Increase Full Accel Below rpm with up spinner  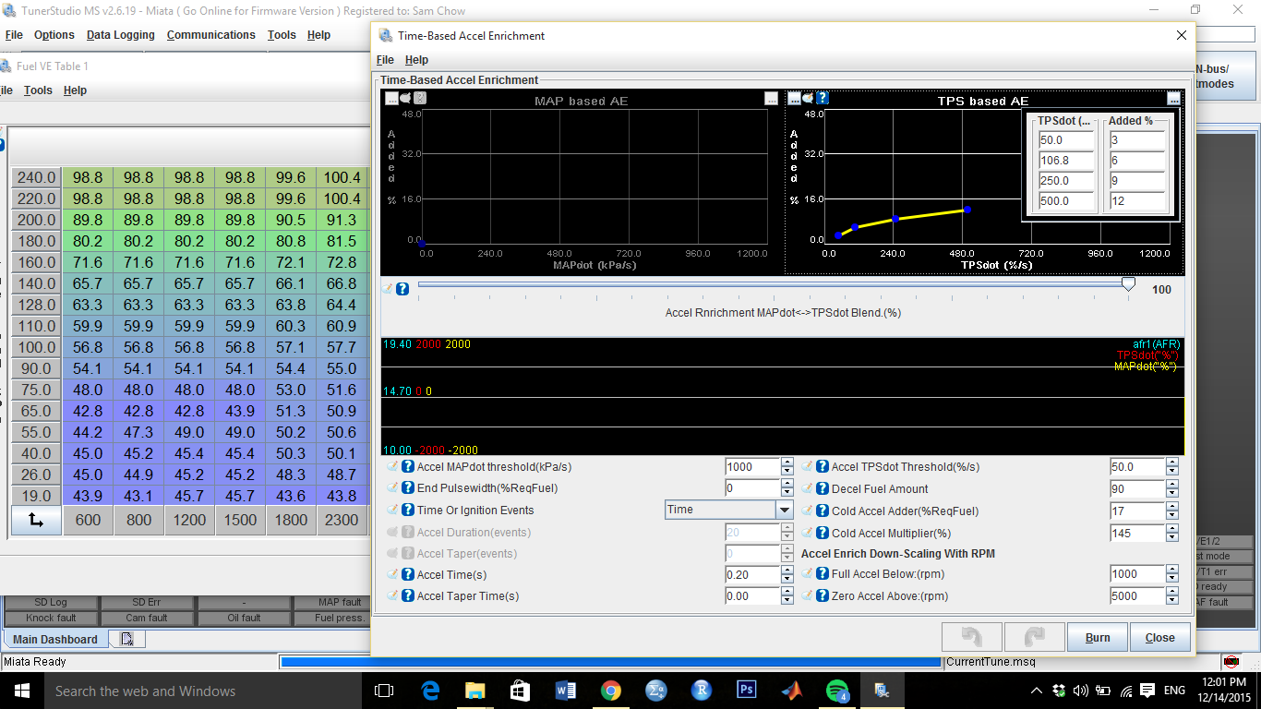(x=1171, y=570)
